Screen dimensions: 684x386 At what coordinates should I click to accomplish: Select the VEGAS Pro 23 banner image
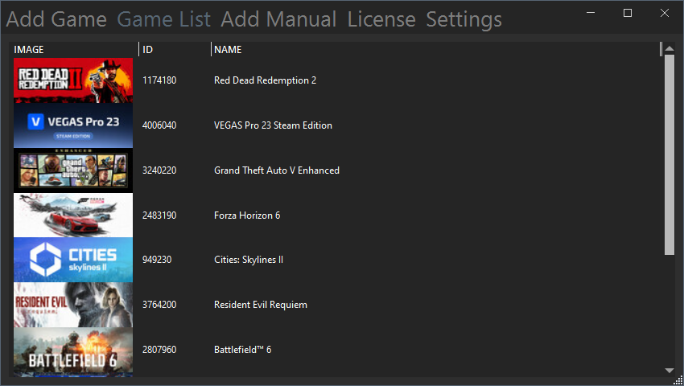[x=73, y=125]
